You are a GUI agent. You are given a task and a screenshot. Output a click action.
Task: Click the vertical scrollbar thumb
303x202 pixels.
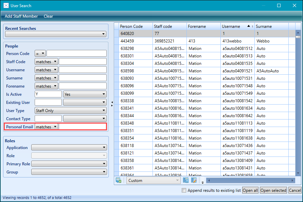(298, 37)
